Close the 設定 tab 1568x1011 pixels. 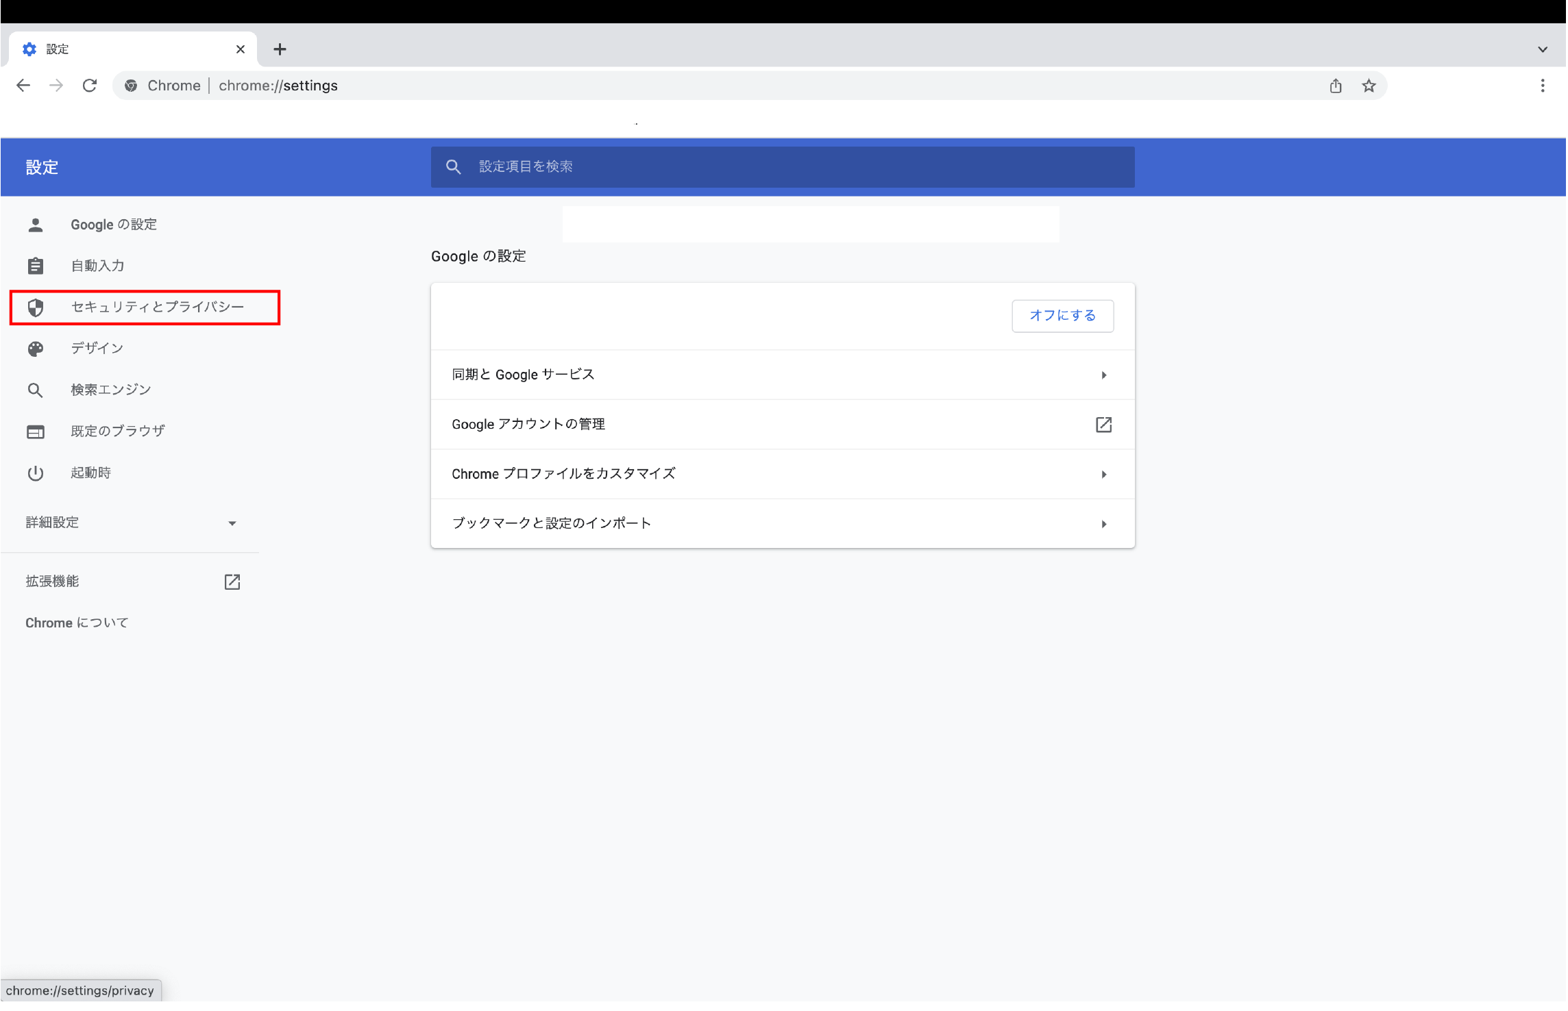(x=241, y=49)
